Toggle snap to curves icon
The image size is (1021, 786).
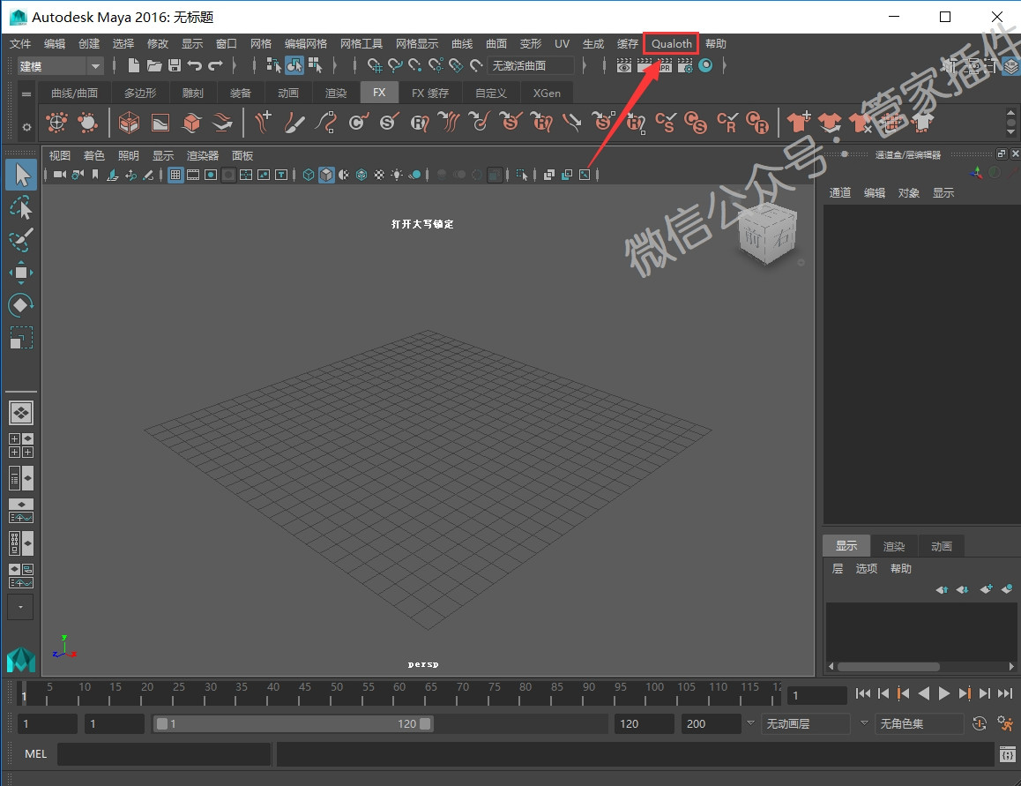[x=395, y=66]
